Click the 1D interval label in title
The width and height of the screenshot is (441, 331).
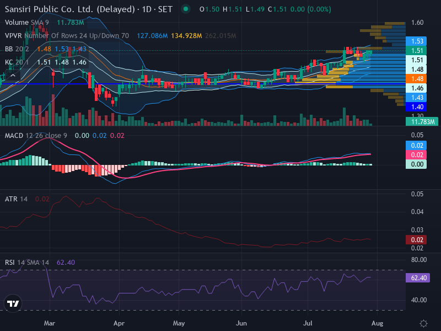pyautogui.click(x=147, y=9)
